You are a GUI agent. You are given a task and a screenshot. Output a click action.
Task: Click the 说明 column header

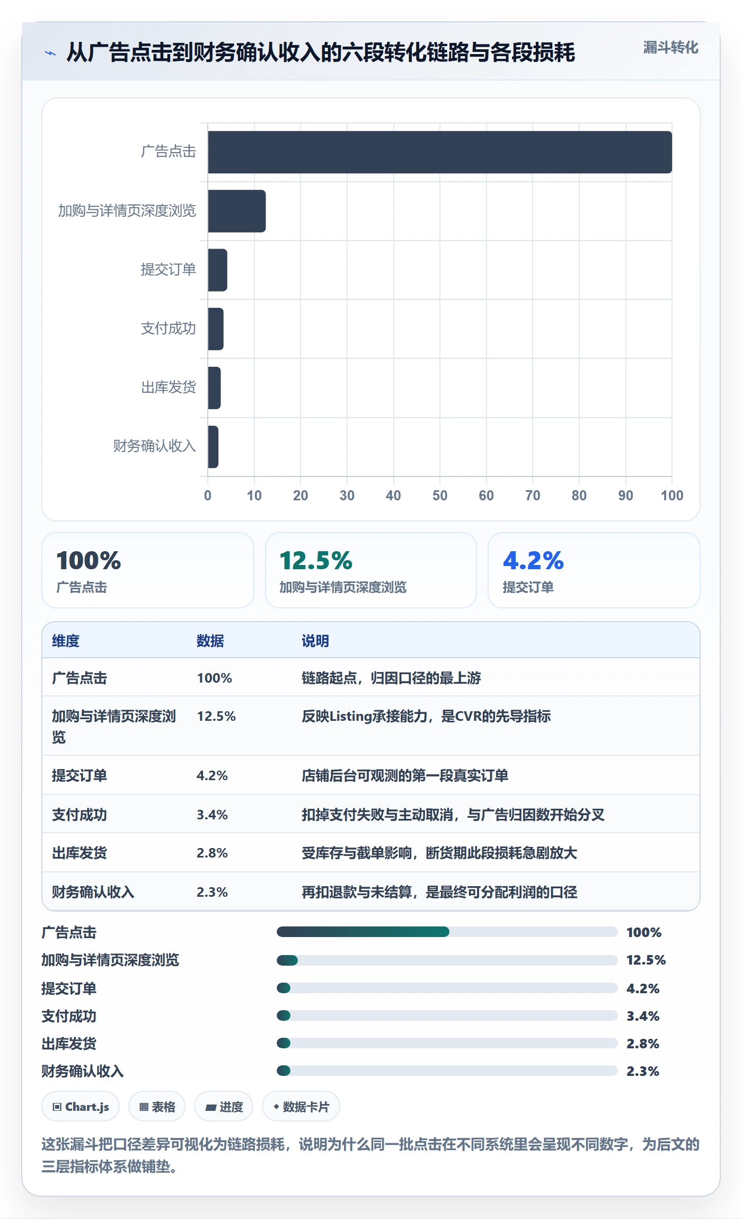coord(315,641)
